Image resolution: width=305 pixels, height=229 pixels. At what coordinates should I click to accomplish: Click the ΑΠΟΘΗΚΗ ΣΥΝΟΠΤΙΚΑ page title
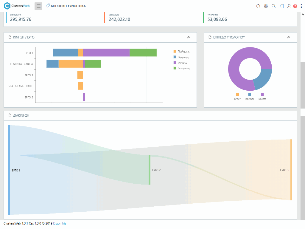point(68,6)
